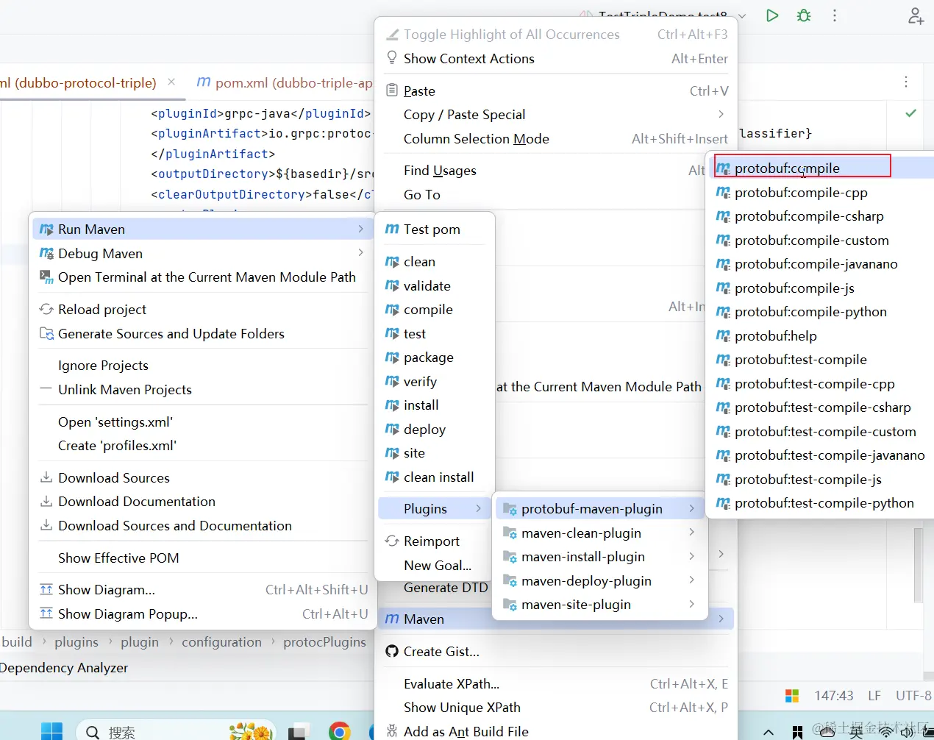Expand maven-deploy-plugin goals
The height and width of the screenshot is (740, 934).
point(599,581)
